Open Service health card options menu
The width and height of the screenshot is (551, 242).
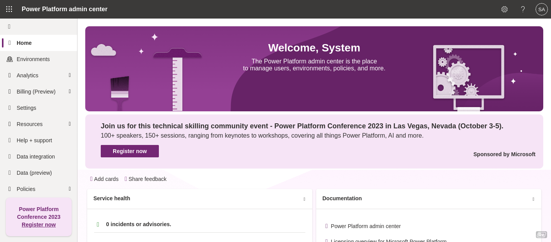304,199
